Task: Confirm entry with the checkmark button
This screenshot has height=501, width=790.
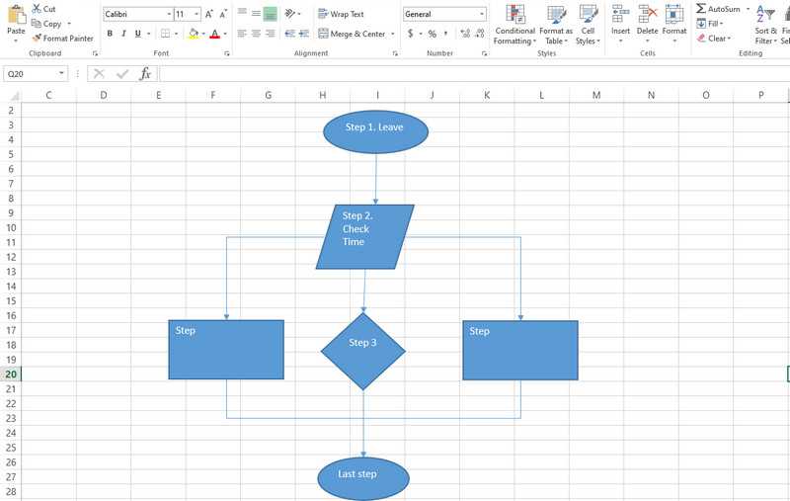Action: [x=121, y=74]
